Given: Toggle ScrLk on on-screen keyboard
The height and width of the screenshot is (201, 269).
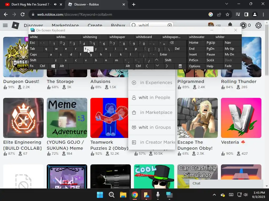Looking at the screenshot, I should tap(214, 60).
